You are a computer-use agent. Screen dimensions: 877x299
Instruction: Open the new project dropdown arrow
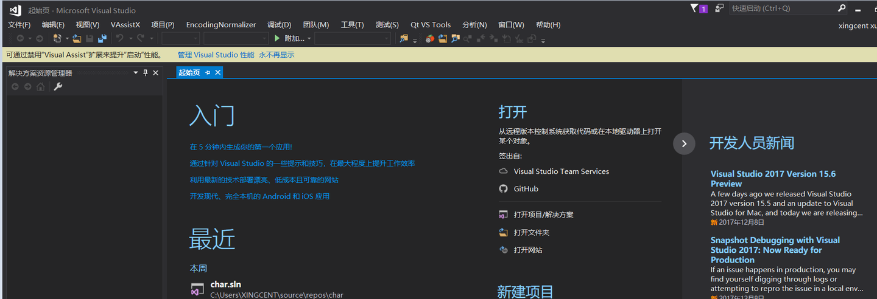67,38
